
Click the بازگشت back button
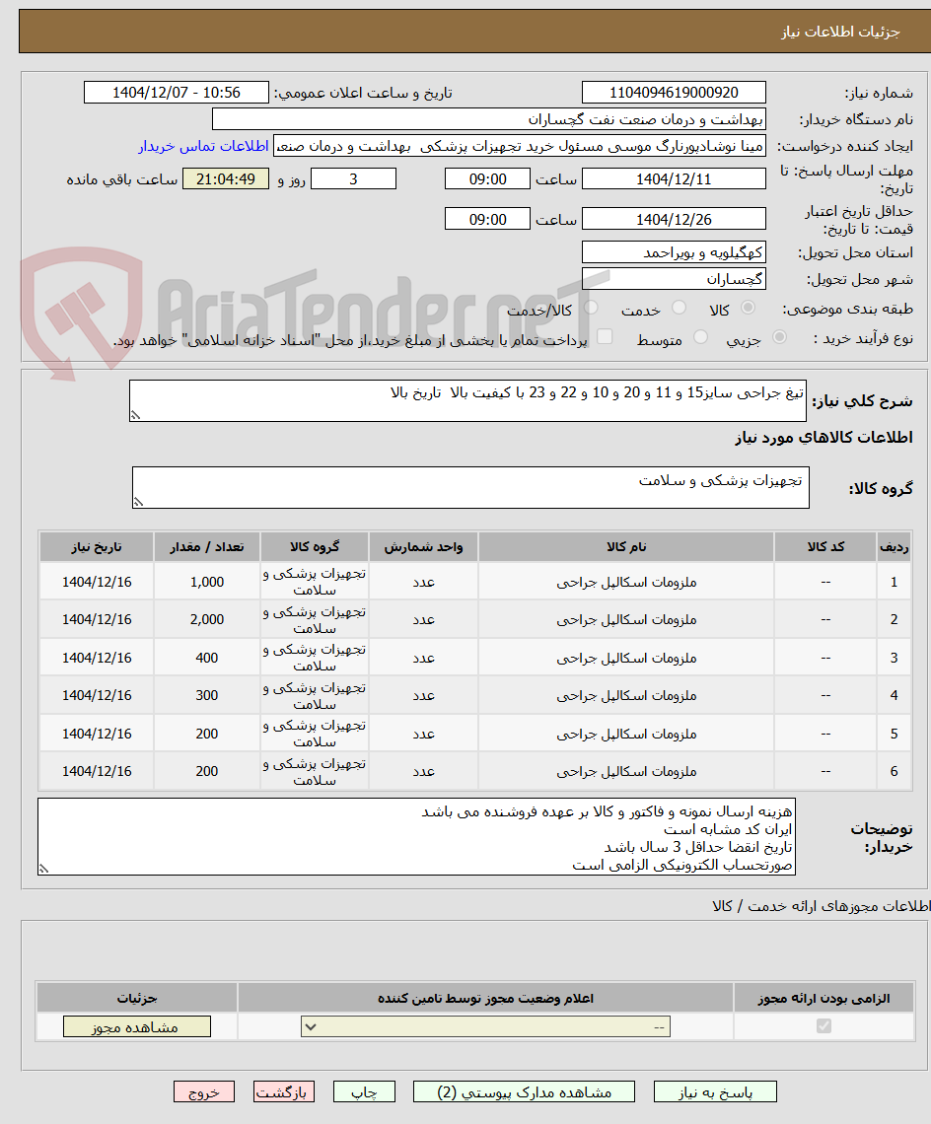pos(284,1091)
